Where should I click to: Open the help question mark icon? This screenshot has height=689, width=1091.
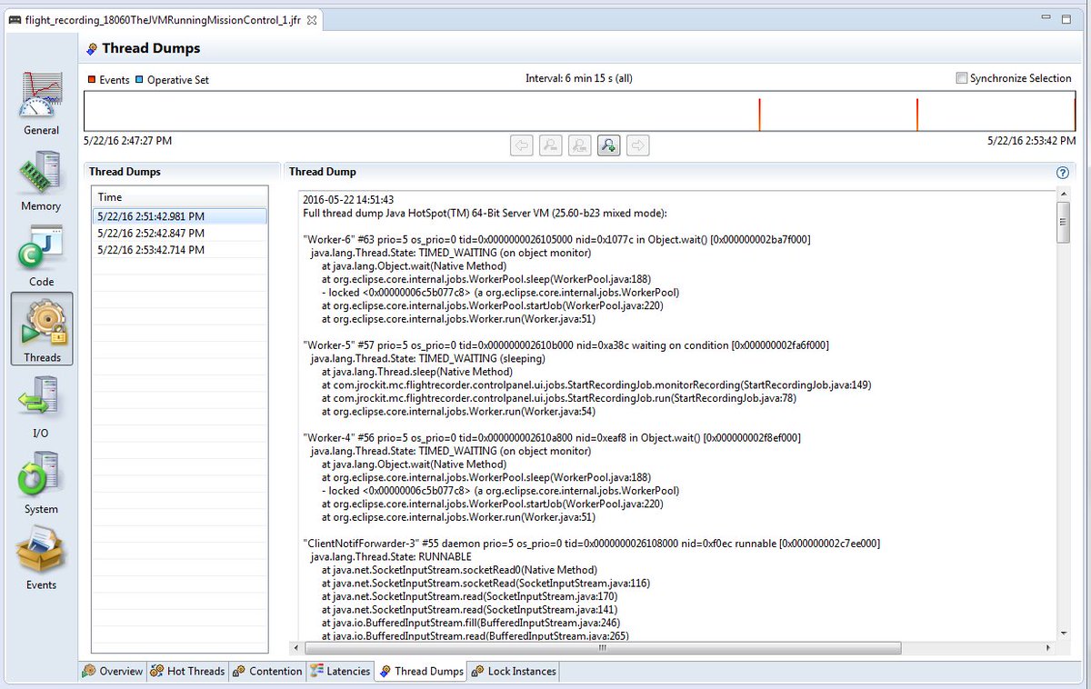[x=1062, y=172]
